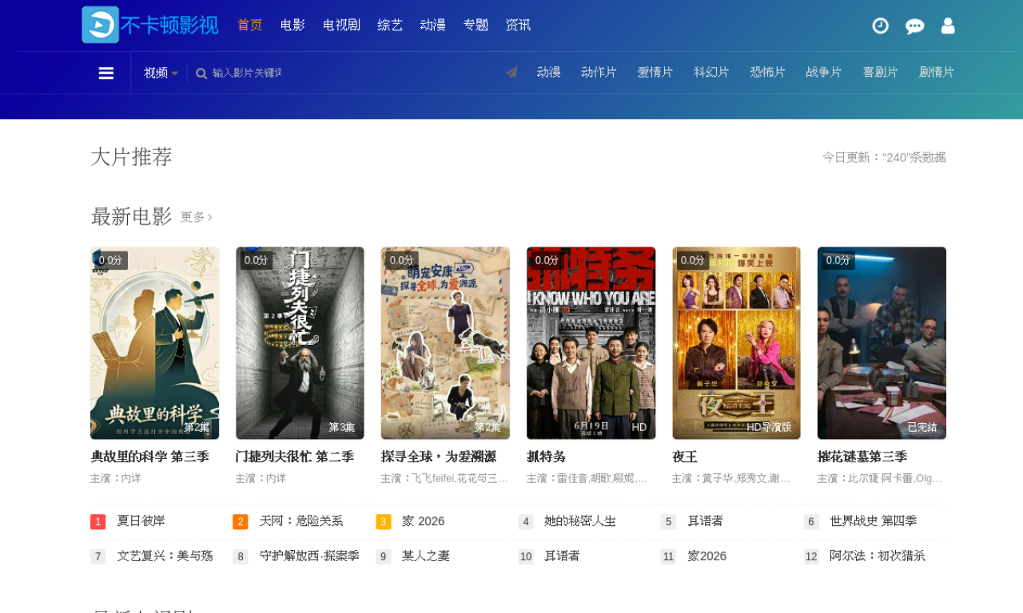
Task: Click actor text 雷佳音 under 抓特务
Action: (573, 479)
